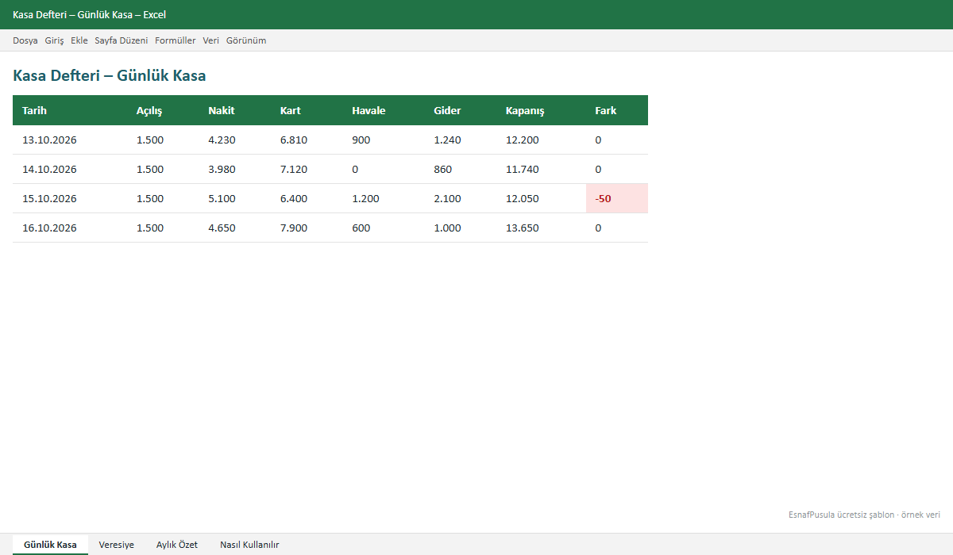Click the Kart value 6.810

point(307,140)
